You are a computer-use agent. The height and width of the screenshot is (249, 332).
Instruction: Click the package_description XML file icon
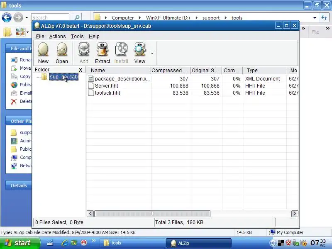tap(91, 79)
